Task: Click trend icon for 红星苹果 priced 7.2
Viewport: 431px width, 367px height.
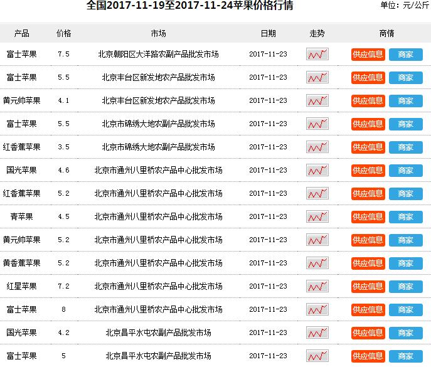Action: pyautogui.click(x=317, y=287)
